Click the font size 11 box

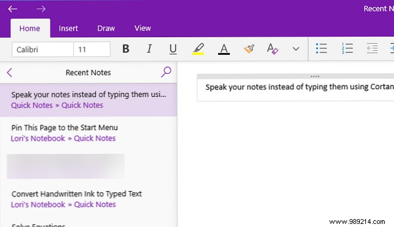[x=92, y=49]
